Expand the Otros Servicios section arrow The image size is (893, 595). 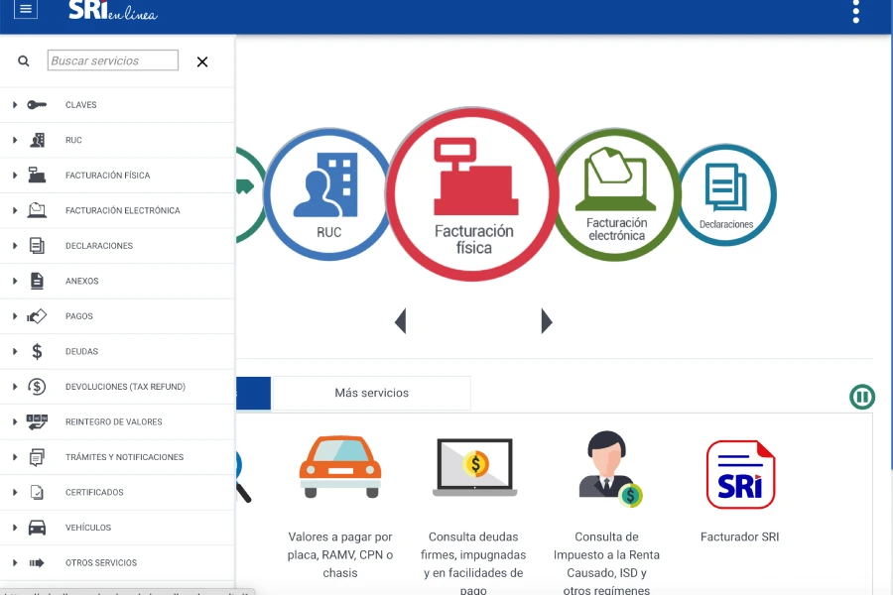(15, 563)
